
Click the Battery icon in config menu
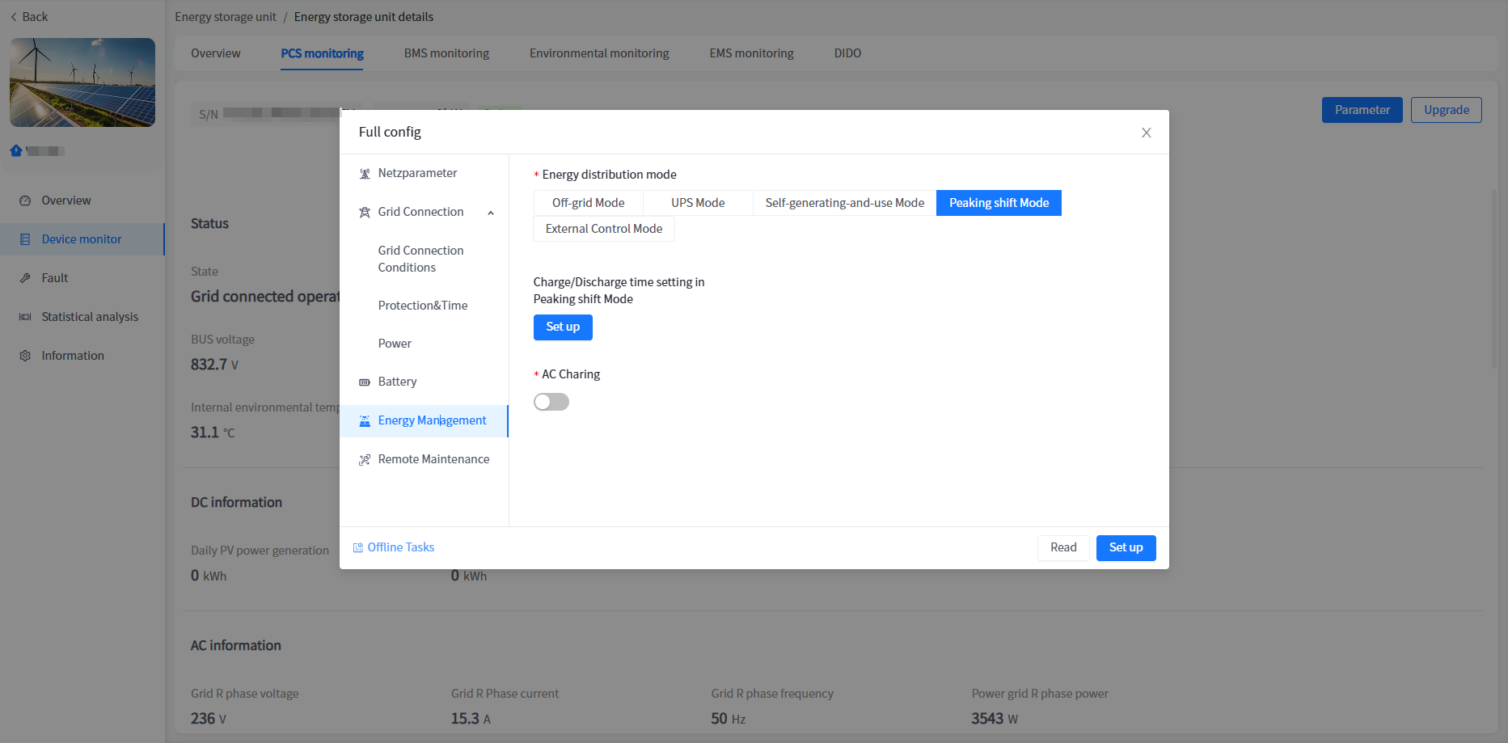(x=365, y=382)
